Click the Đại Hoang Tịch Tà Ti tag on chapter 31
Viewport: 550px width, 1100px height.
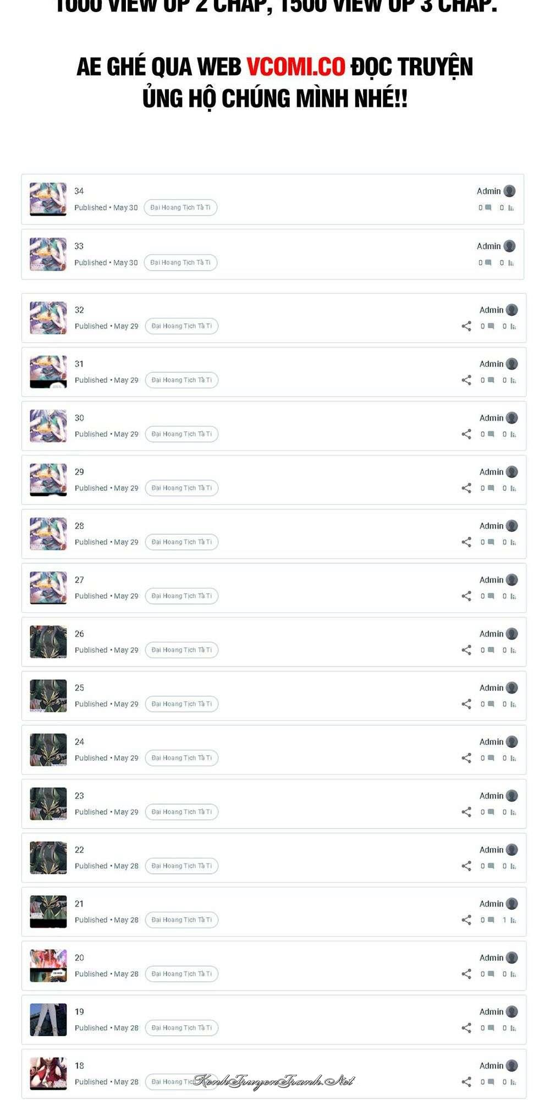point(182,380)
